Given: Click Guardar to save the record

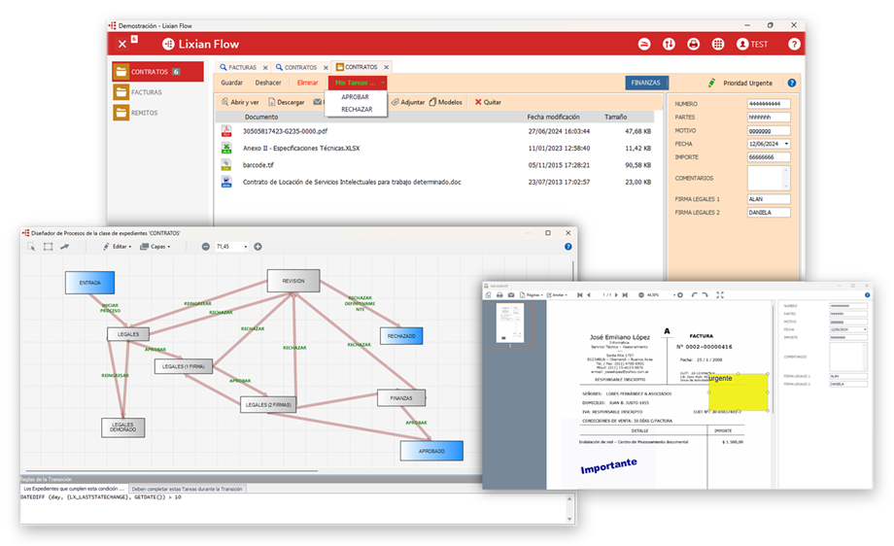Looking at the screenshot, I should tap(231, 83).
